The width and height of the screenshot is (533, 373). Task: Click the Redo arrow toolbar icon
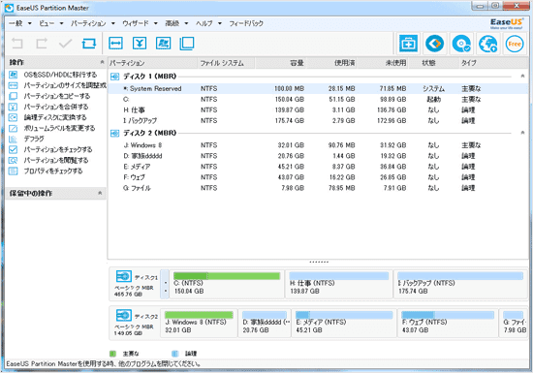(42, 44)
